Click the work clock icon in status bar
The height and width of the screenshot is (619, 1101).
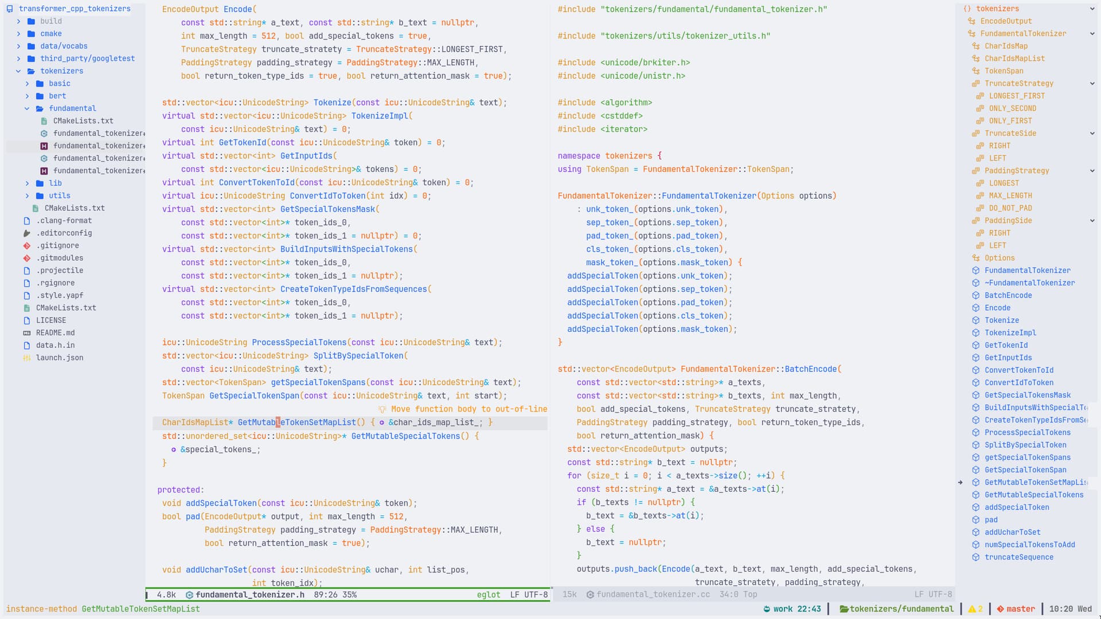(767, 609)
